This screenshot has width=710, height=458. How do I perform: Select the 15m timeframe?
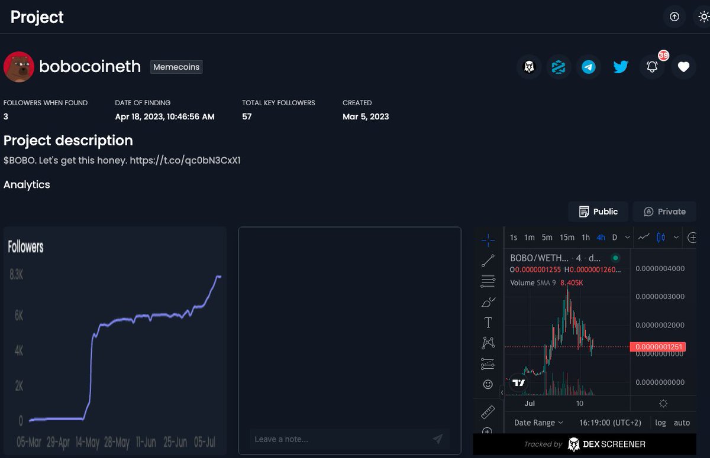pyautogui.click(x=567, y=237)
